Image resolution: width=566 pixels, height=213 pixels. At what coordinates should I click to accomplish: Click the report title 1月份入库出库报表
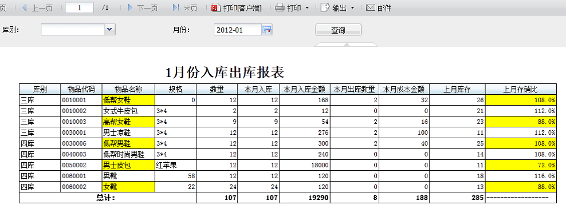(225, 73)
